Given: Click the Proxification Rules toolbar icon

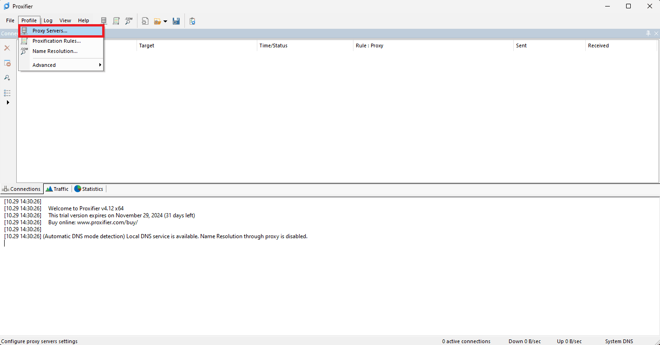Looking at the screenshot, I should coord(116,21).
